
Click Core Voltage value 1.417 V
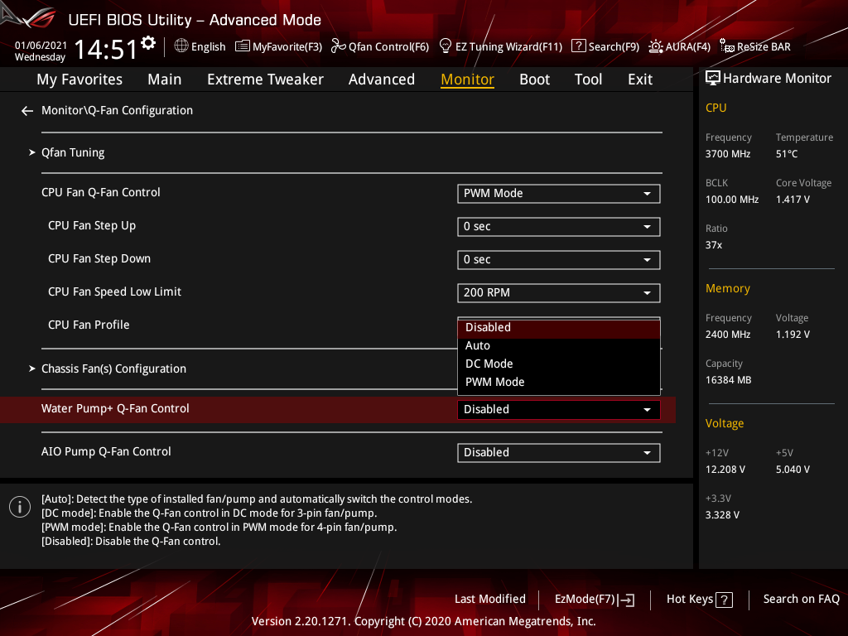pyautogui.click(x=793, y=200)
